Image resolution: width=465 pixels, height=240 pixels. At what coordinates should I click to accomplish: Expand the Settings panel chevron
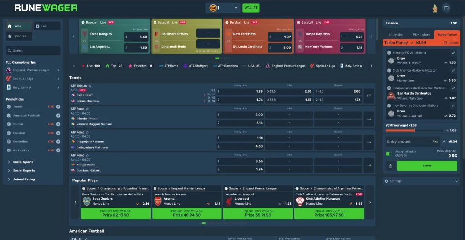456,181
